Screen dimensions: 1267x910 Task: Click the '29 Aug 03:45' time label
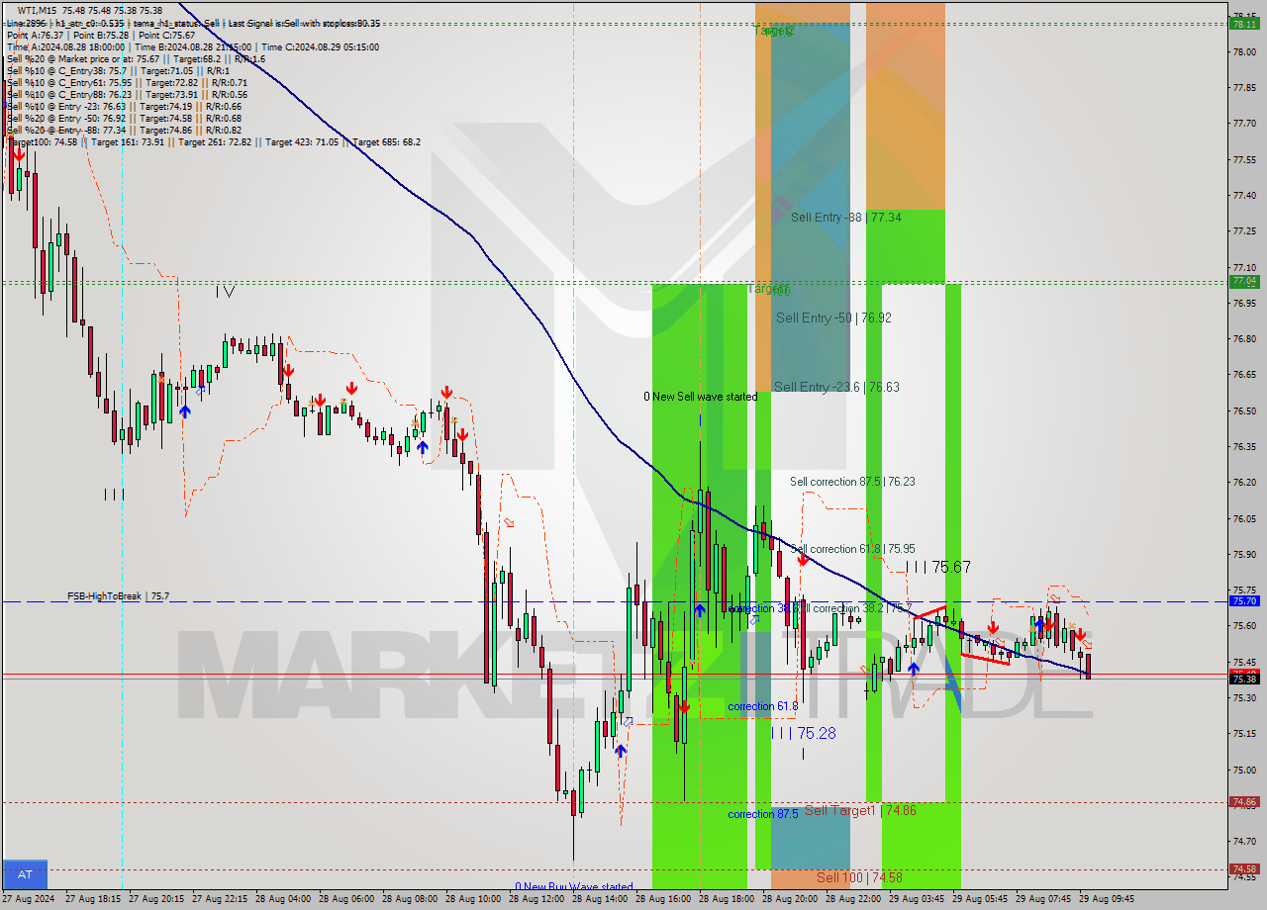tap(916, 899)
